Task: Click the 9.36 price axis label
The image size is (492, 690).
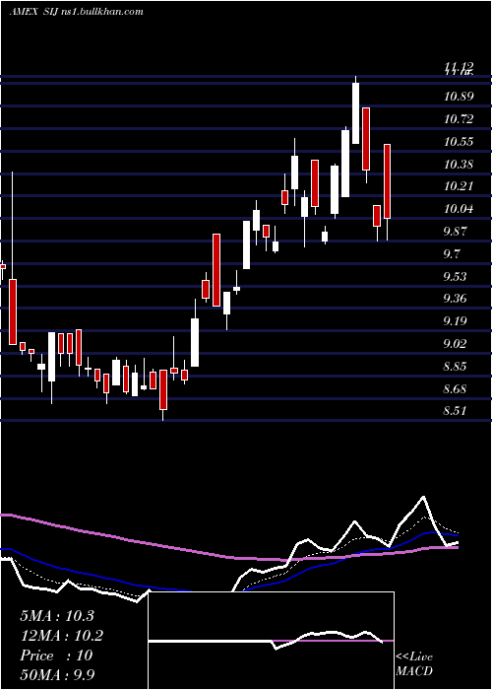Action: tap(455, 299)
